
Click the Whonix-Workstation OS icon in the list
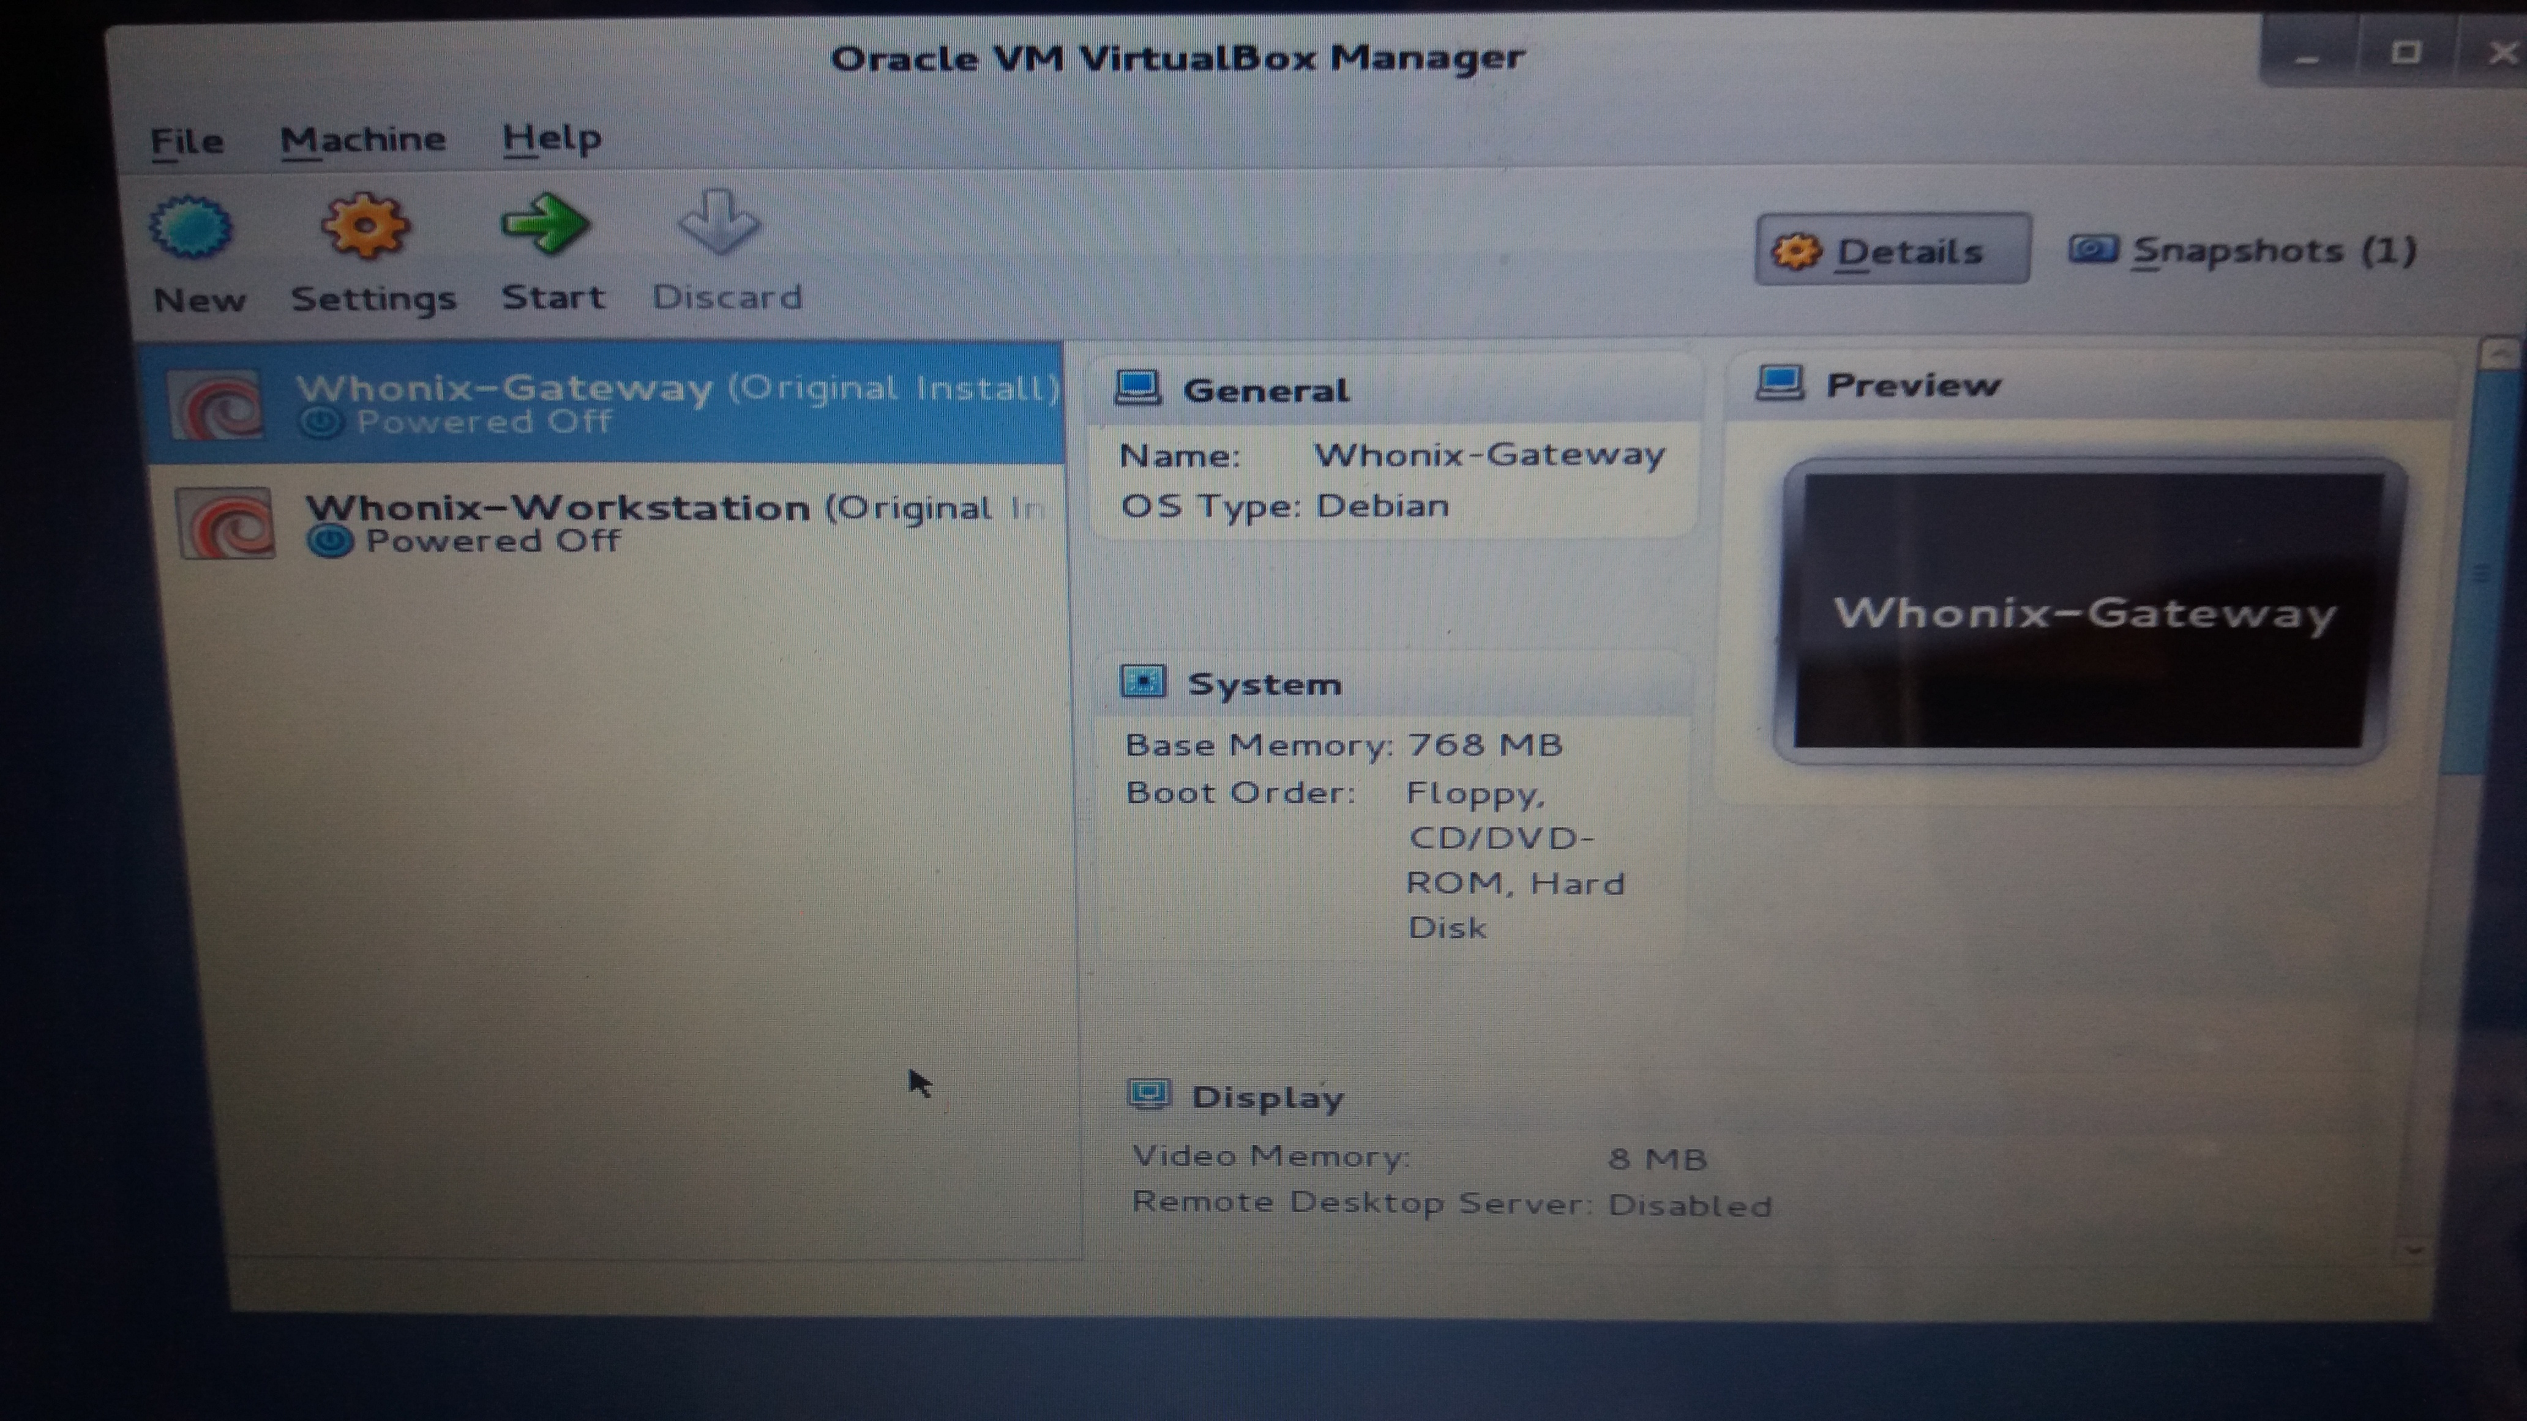226,524
